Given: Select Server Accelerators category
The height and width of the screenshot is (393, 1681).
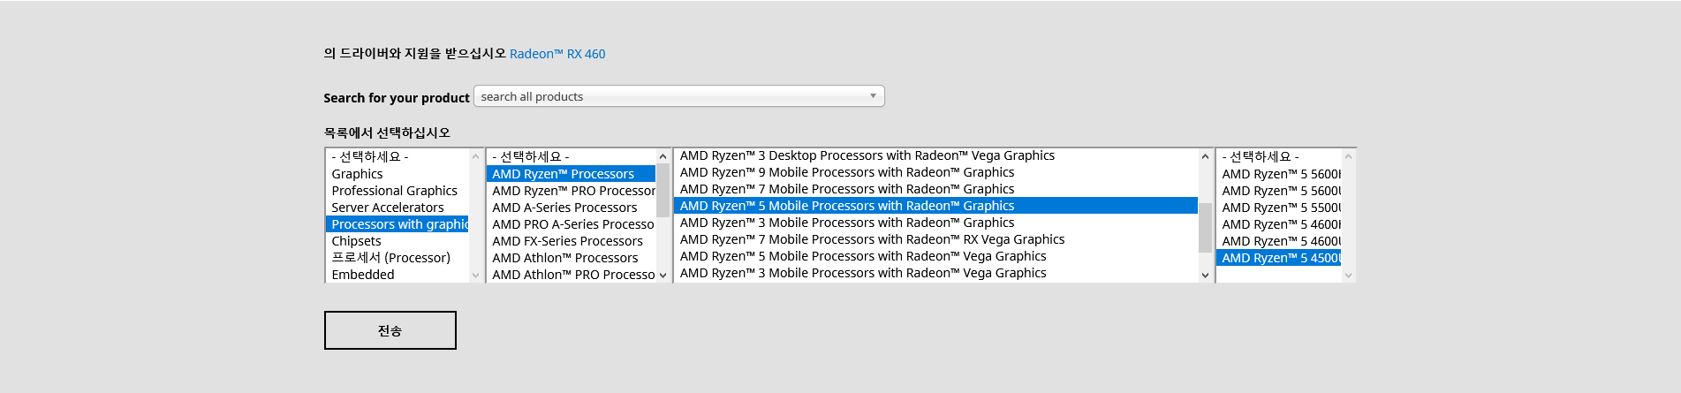Looking at the screenshot, I should point(397,208).
